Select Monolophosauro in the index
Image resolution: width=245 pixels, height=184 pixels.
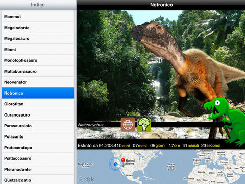(38, 60)
